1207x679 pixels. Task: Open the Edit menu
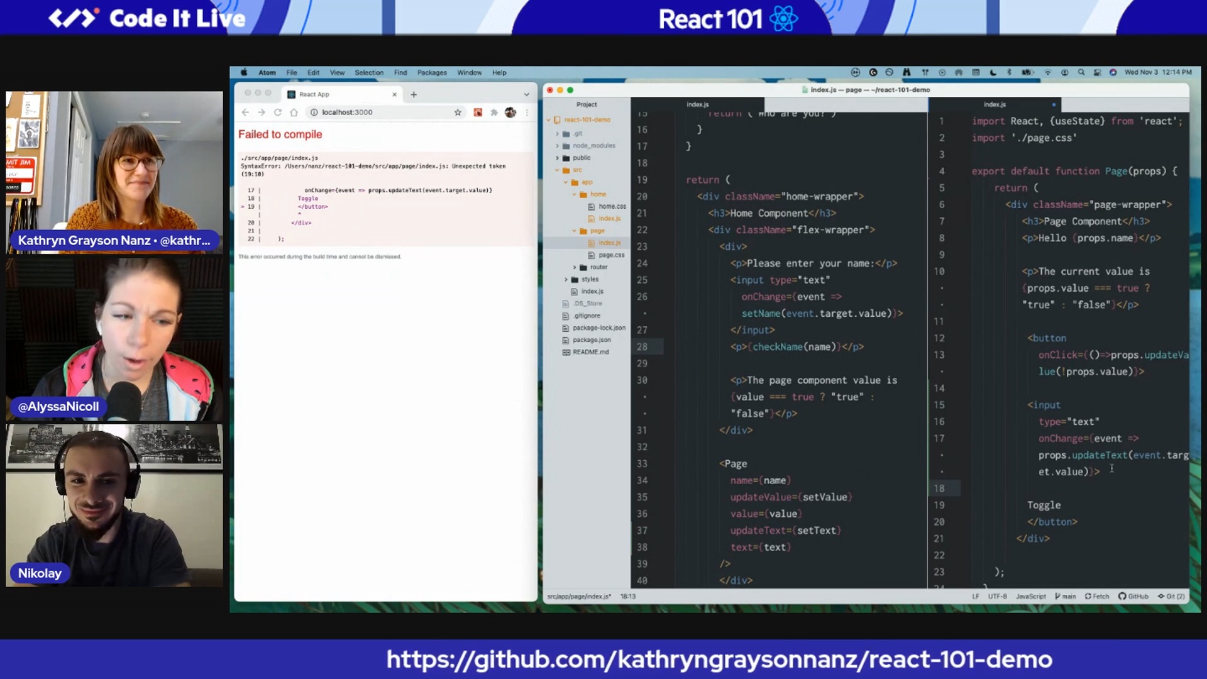[313, 72]
